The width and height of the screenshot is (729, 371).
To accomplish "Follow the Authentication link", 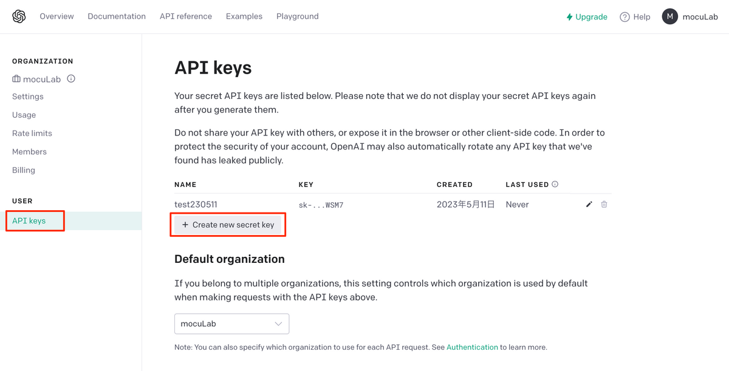I will 472,347.
